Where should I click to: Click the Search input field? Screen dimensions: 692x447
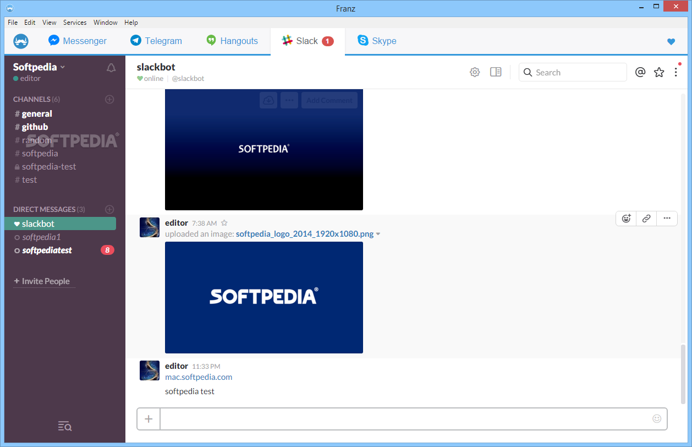(573, 72)
